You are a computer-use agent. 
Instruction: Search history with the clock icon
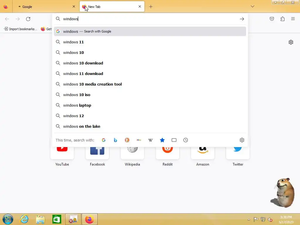click(185, 140)
